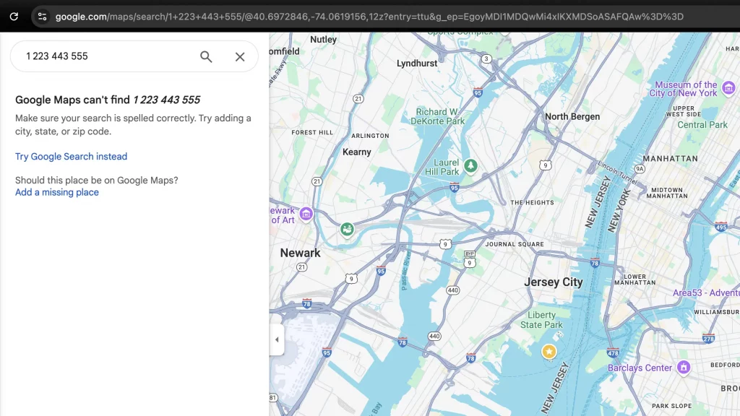Clear the search using the X button
This screenshot has width=740, height=416.
click(239, 56)
